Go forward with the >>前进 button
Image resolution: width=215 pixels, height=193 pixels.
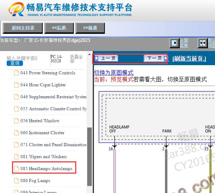pos(90,28)
